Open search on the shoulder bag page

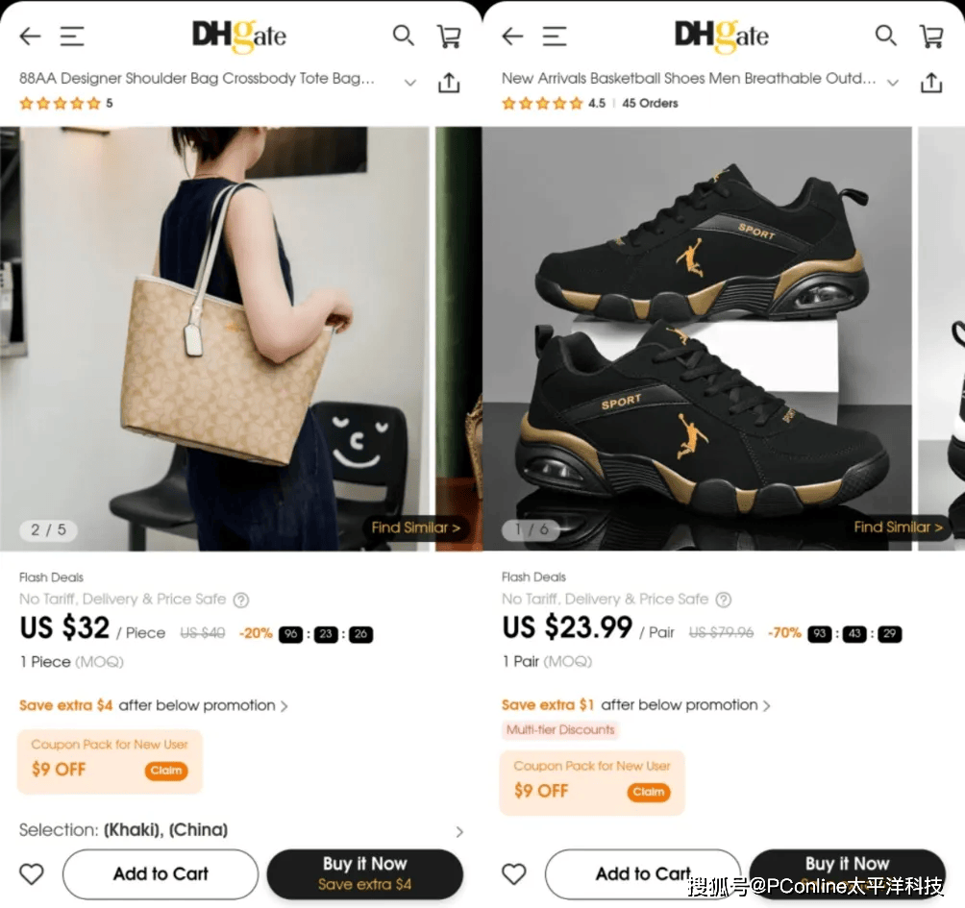[x=403, y=36]
